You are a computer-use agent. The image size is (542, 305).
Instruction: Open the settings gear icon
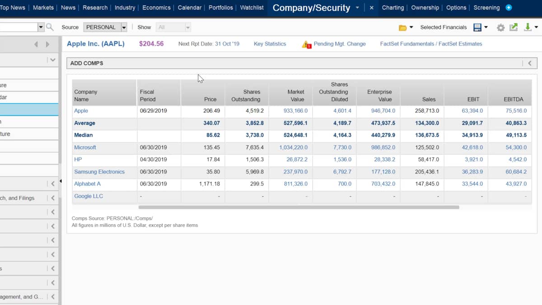(x=500, y=28)
